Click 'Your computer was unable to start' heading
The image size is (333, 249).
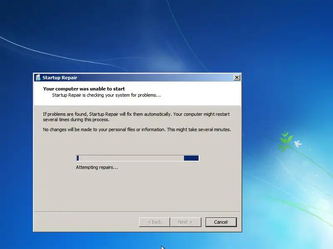(84, 89)
